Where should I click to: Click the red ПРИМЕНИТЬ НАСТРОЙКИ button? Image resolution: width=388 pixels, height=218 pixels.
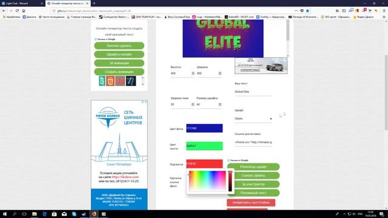tap(251, 203)
